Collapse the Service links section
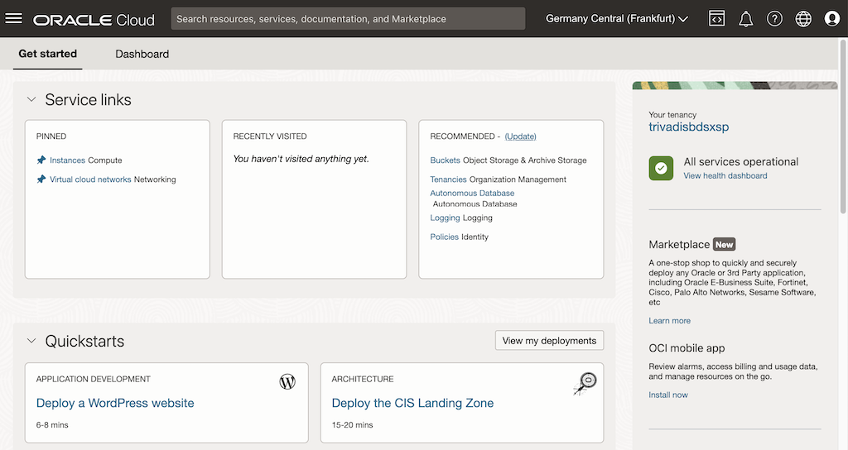The width and height of the screenshot is (848, 450). [x=31, y=99]
